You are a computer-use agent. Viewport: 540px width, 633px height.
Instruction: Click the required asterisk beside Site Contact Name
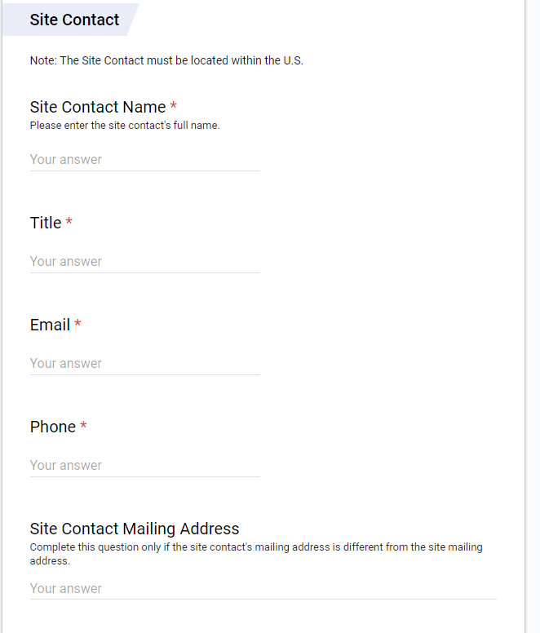click(174, 107)
